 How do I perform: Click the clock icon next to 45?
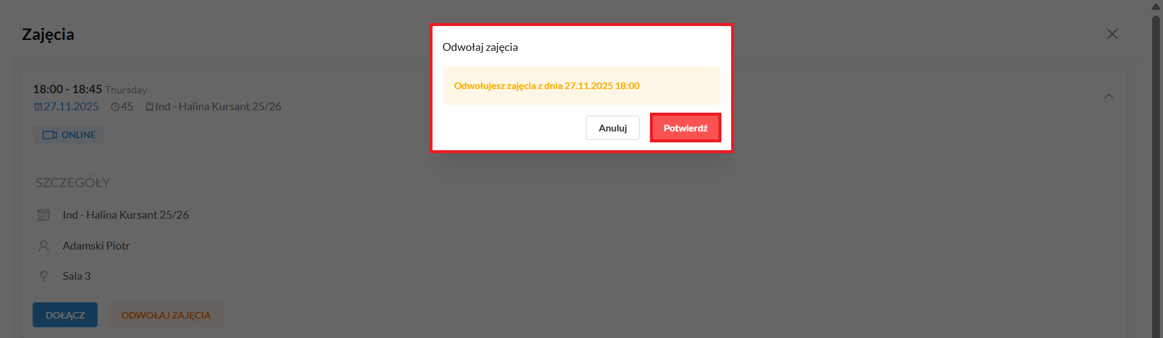tap(115, 107)
